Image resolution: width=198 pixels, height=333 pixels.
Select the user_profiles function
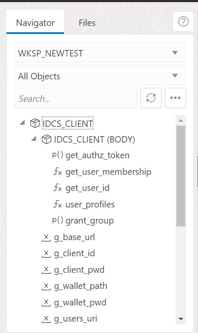click(x=90, y=204)
